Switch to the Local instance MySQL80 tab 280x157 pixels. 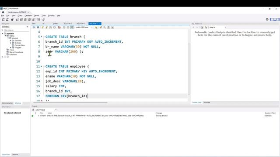17,12
